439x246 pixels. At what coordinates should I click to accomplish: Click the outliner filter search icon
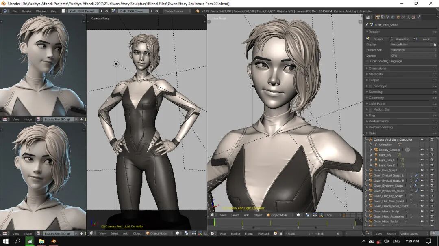coord(434,234)
